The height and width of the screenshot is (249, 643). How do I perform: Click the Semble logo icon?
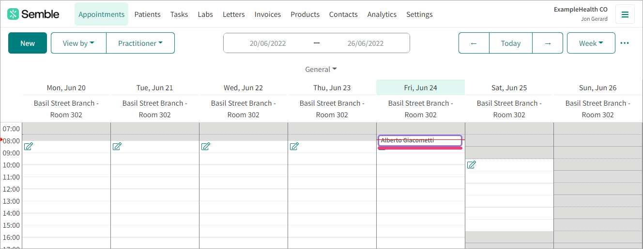13,14
